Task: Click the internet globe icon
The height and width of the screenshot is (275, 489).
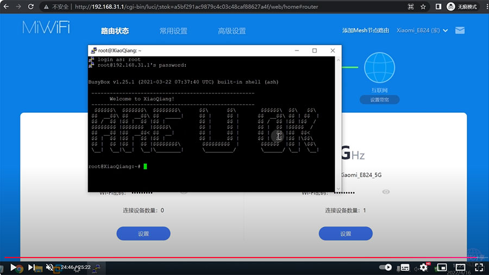Action: click(x=380, y=67)
